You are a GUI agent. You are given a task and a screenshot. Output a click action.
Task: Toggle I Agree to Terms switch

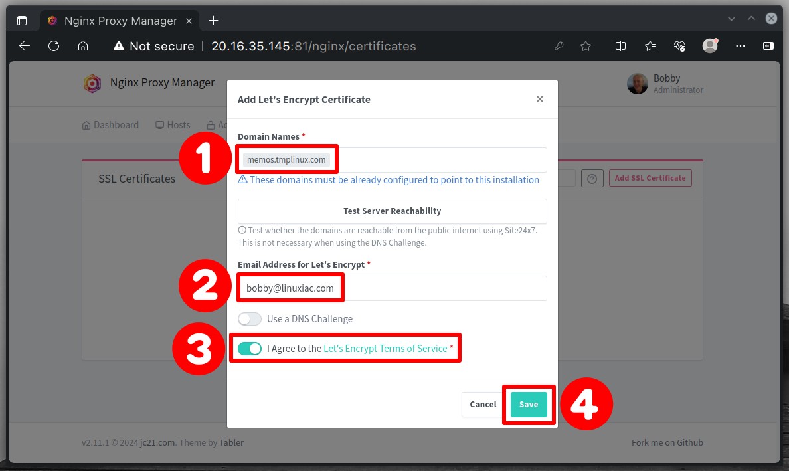point(250,349)
